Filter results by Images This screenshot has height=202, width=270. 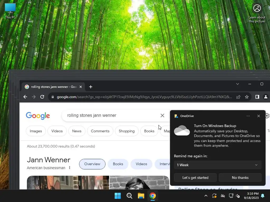36,131
